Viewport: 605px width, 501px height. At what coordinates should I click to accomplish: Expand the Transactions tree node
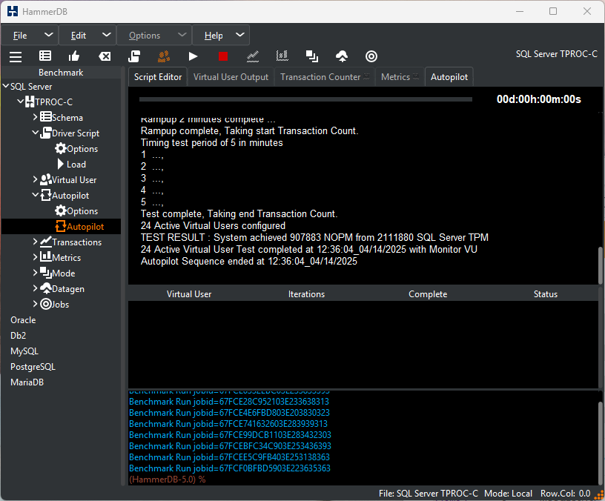(36, 242)
